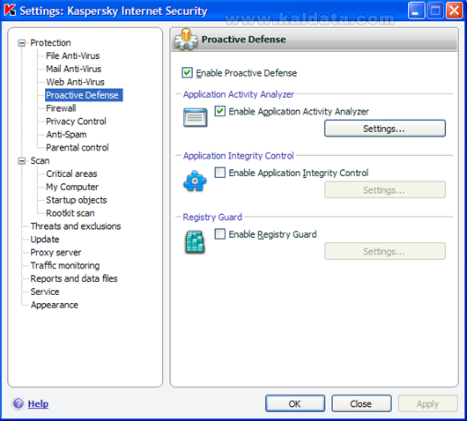Select File Anti-Virus in tree
The height and width of the screenshot is (421, 467).
point(72,55)
